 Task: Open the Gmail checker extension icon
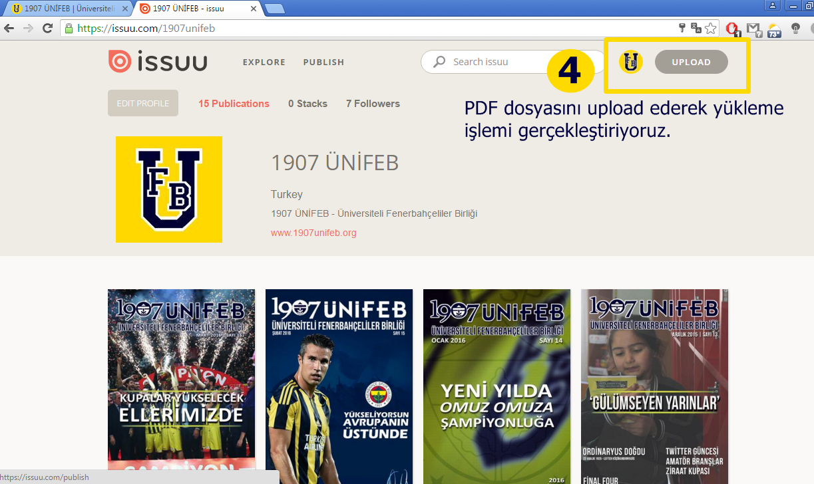(753, 29)
